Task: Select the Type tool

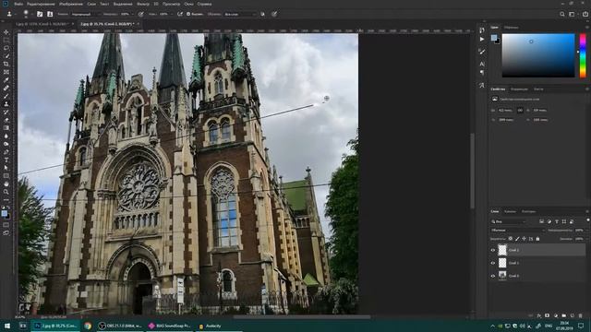Action: (x=6, y=160)
